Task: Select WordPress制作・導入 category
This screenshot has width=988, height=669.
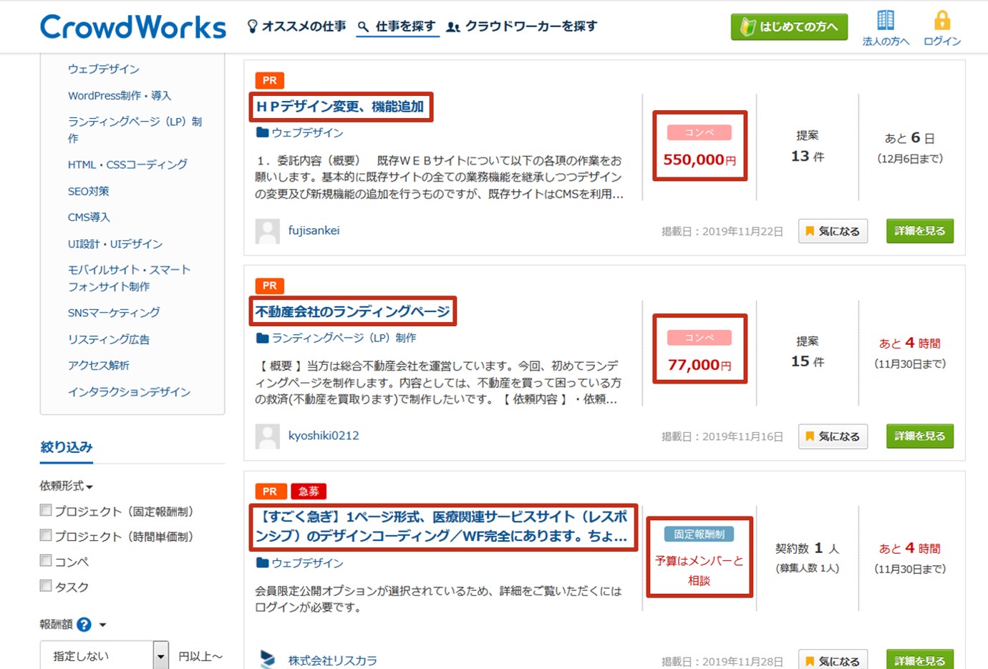Action: click(120, 96)
